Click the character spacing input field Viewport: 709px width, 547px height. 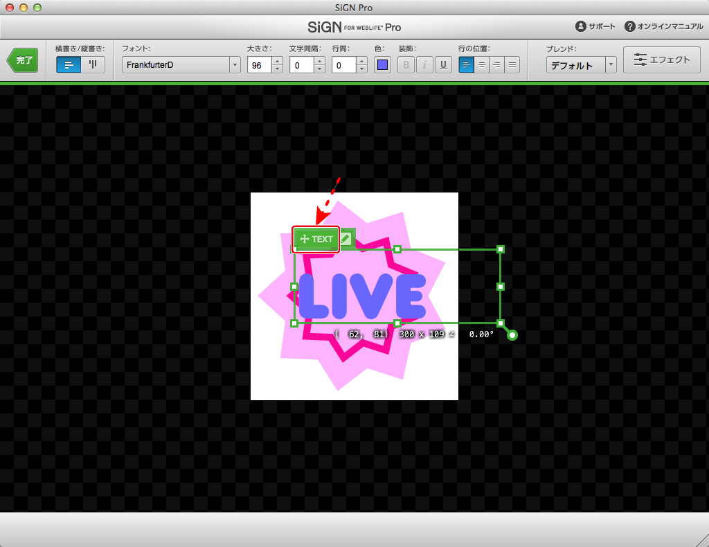(302, 65)
